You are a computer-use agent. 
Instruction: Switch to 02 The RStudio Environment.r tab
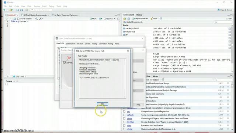pyautogui.click(x=35, y=15)
